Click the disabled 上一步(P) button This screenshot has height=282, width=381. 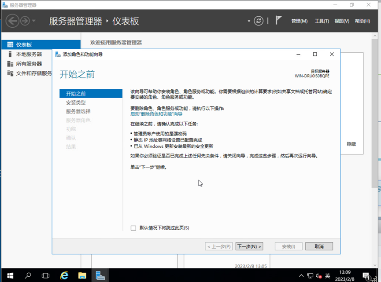[219, 246]
